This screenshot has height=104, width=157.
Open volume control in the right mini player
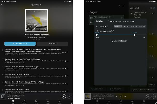pyautogui.click(x=148, y=96)
